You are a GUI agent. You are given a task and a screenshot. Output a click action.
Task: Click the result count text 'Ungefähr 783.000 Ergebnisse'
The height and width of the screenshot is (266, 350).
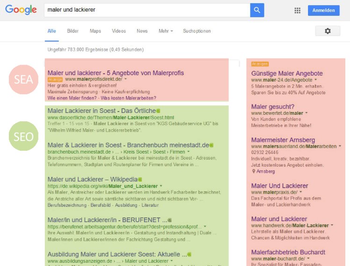click(78, 50)
